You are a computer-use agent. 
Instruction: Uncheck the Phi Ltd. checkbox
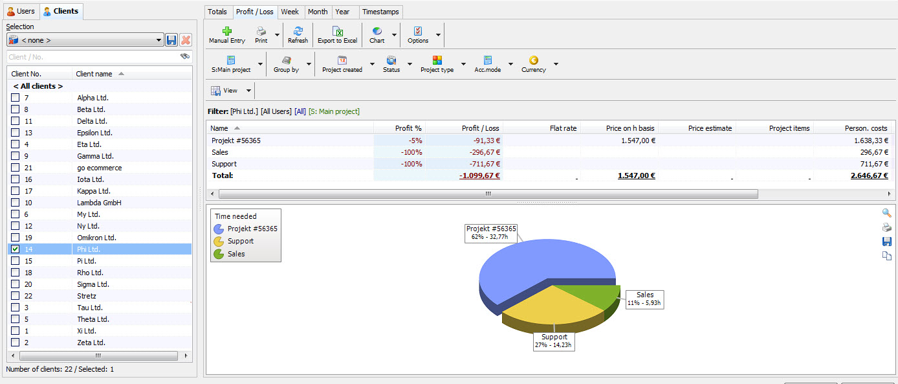click(14, 249)
